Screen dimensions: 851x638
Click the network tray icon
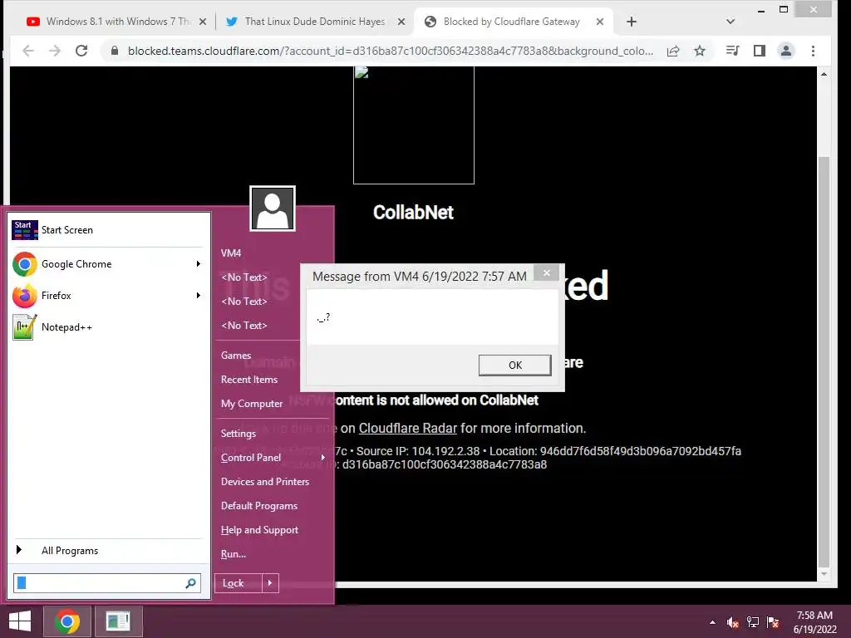[x=753, y=622]
